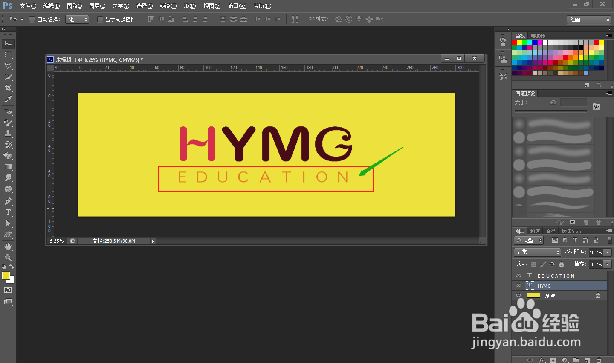The height and width of the screenshot is (363, 614).
Task: Select the Custom Shape tool
Action: click(x=8, y=234)
